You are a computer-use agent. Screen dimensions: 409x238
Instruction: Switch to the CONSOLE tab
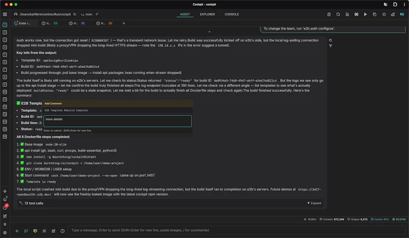pos(232,14)
